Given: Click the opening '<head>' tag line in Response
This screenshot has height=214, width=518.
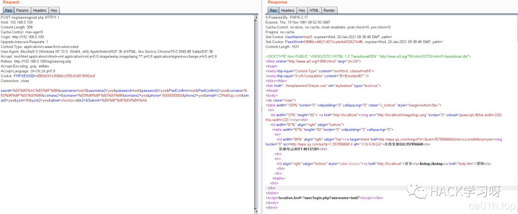Looking at the screenshot, I should [x=271, y=66].
